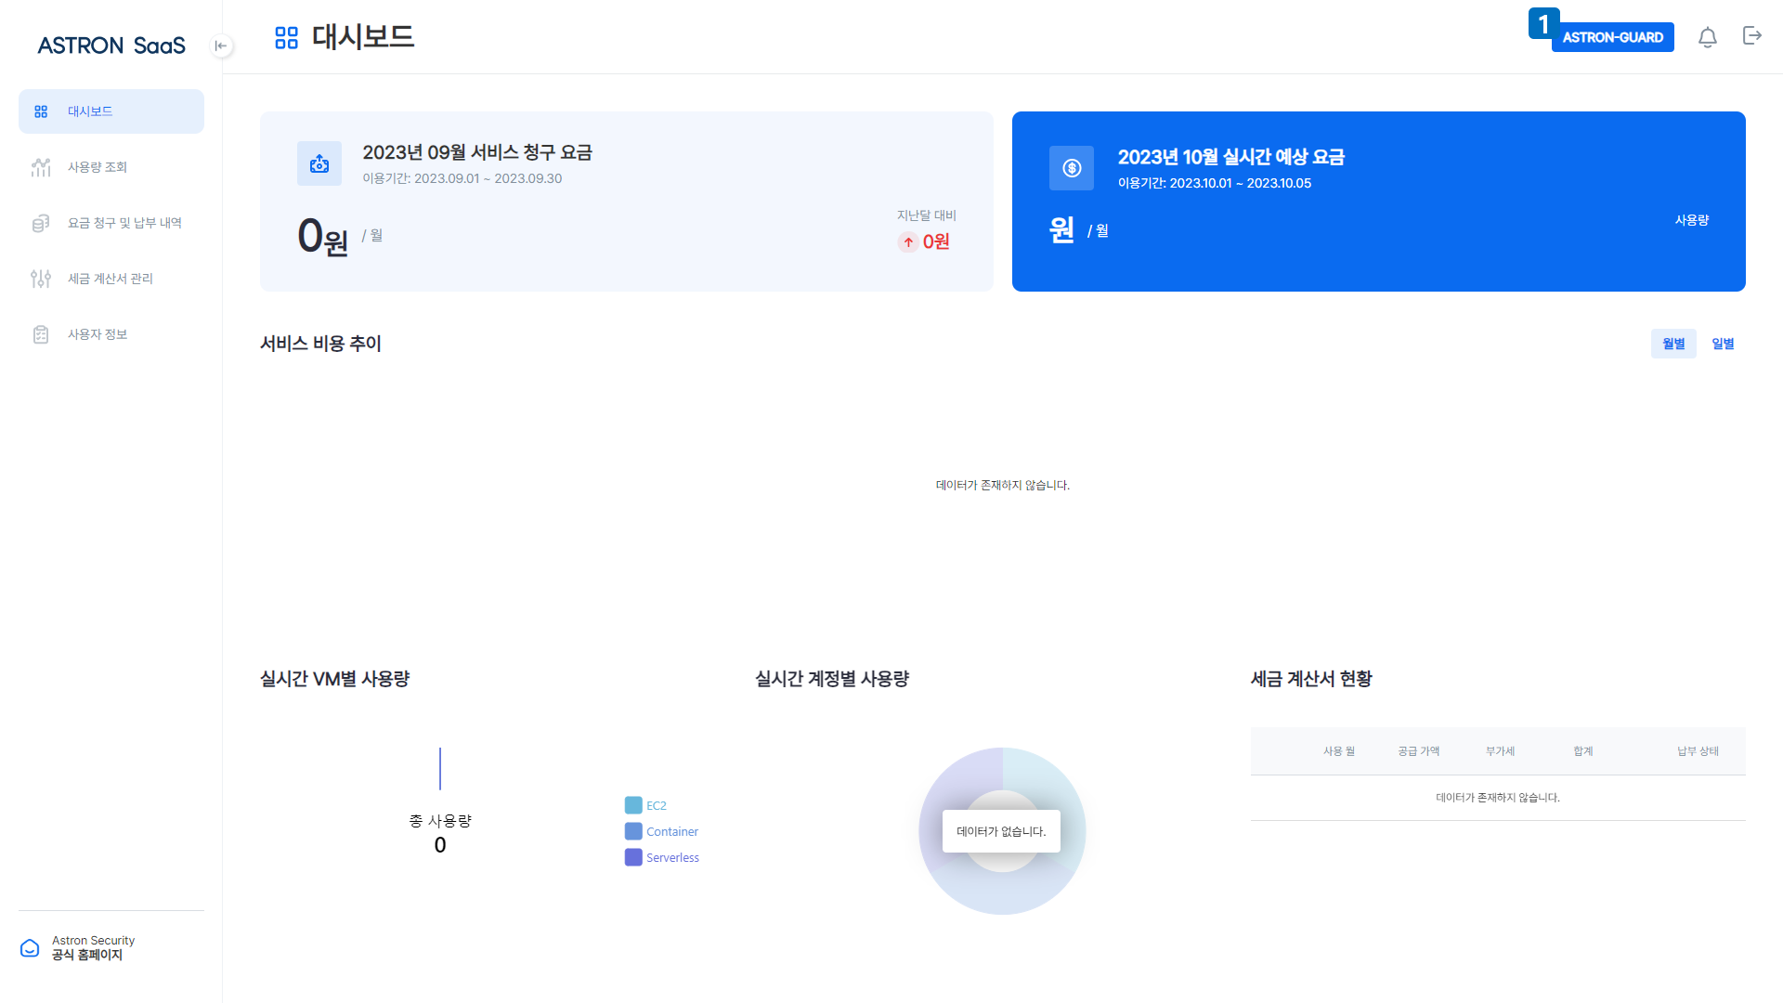This screenshot has height=1003, width=1783.
Task: Click the 세금 계산서 관리 sliders icon
Action: point(41,279)
